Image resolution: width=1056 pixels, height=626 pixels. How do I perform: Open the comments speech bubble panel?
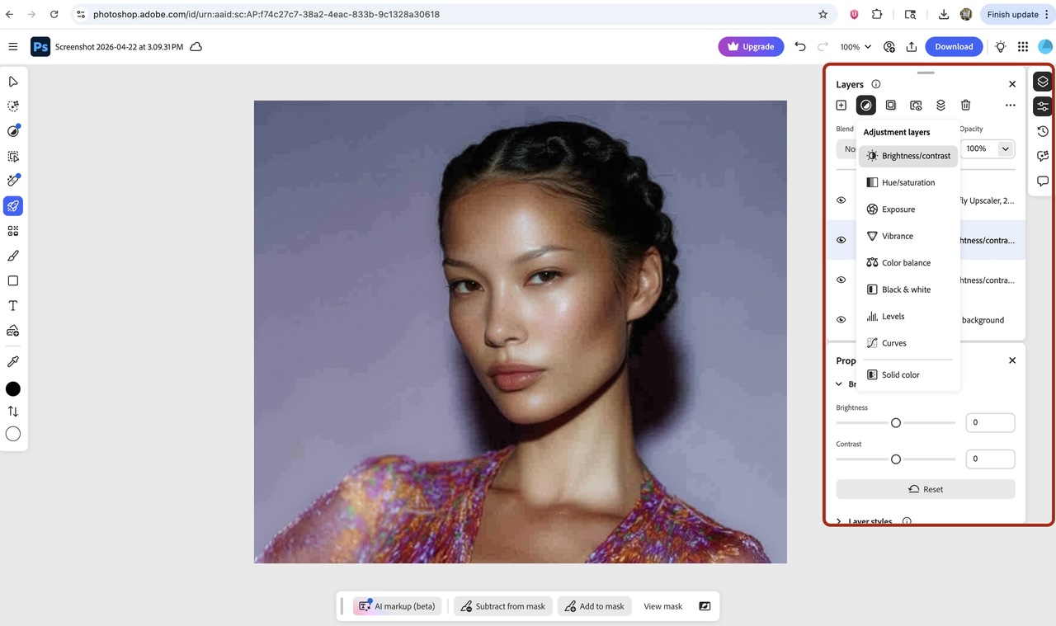tap(1043, 181)
